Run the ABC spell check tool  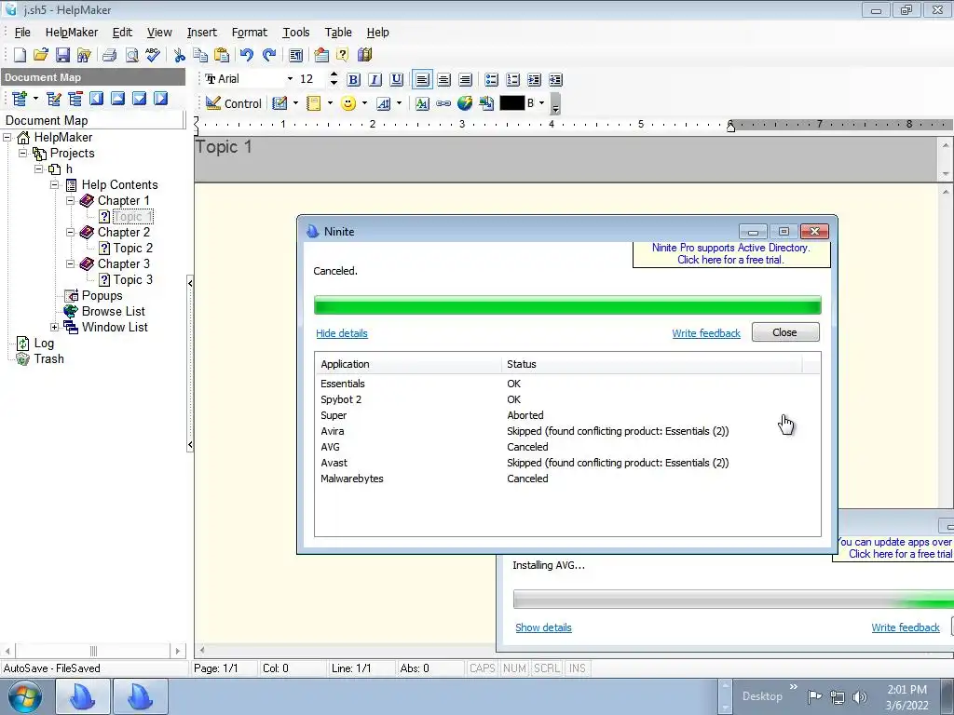pyautogui.click(x=153, y=55)
